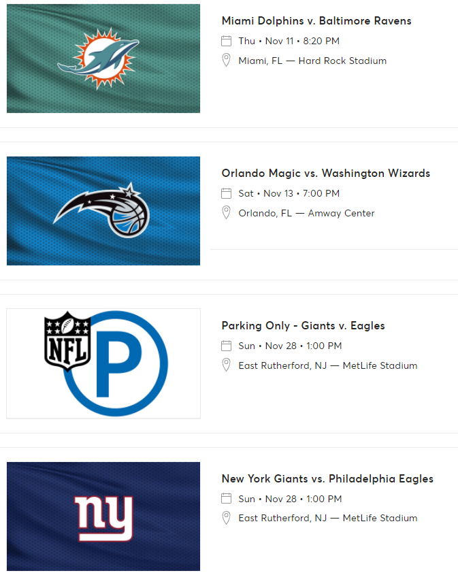
Task: Click Orlando, FL — Amway Center venue text
Action: pyautogui.click(x=306, y=213)
